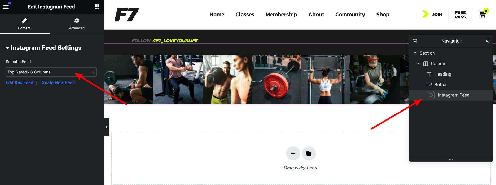Collapse the Section tree item arrow
Image resolution: width=496 pixels, height=185 pixels.
(x=415, y=53)
